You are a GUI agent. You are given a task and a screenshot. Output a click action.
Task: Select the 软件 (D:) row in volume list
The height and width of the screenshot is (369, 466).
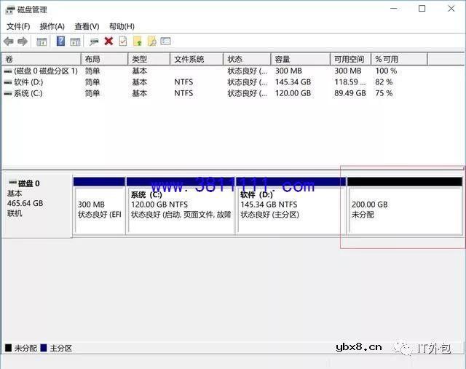pyautogui.click(x=29, y=82)
